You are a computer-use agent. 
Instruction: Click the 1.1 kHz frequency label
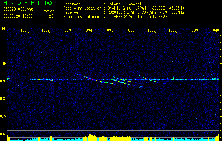[x=3, y=46]
